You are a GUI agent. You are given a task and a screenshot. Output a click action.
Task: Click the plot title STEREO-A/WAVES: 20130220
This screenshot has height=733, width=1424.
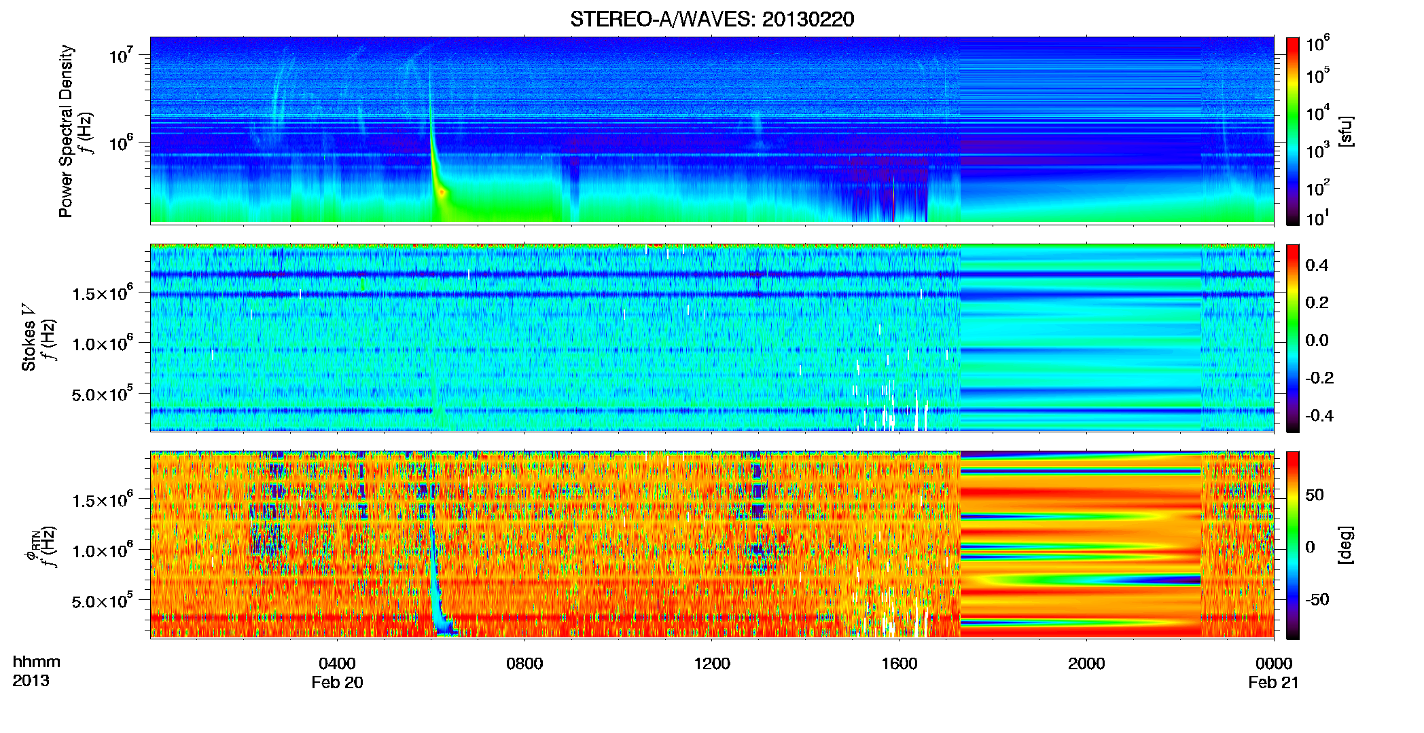(x=712, y=19)
